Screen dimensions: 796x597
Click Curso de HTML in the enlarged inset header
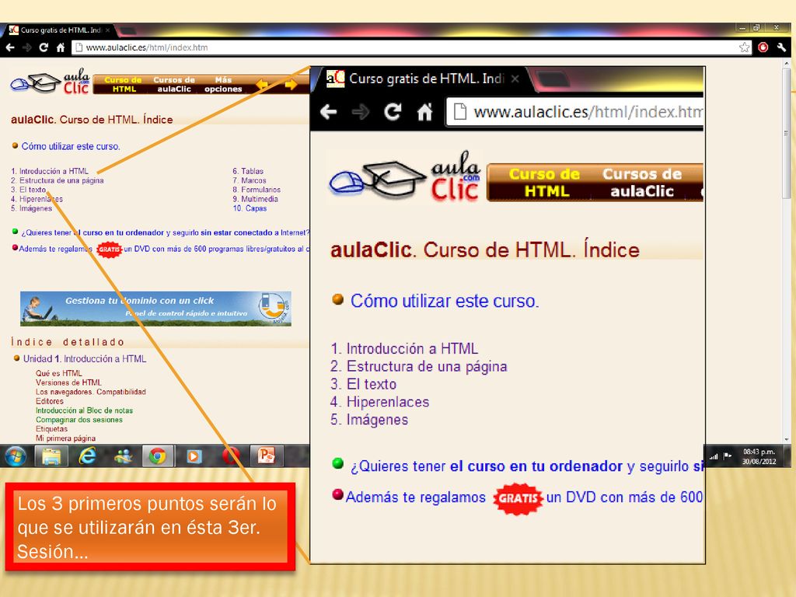tap(545, 183)
